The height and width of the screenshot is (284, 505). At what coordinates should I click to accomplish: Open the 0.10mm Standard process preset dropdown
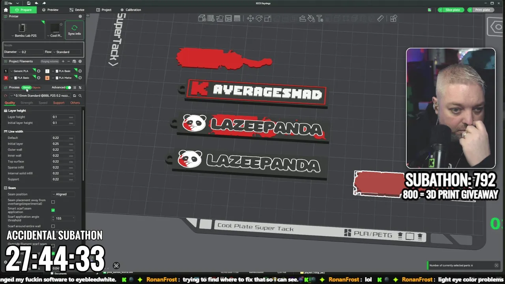pyautogui.click(x=40, y=95)
